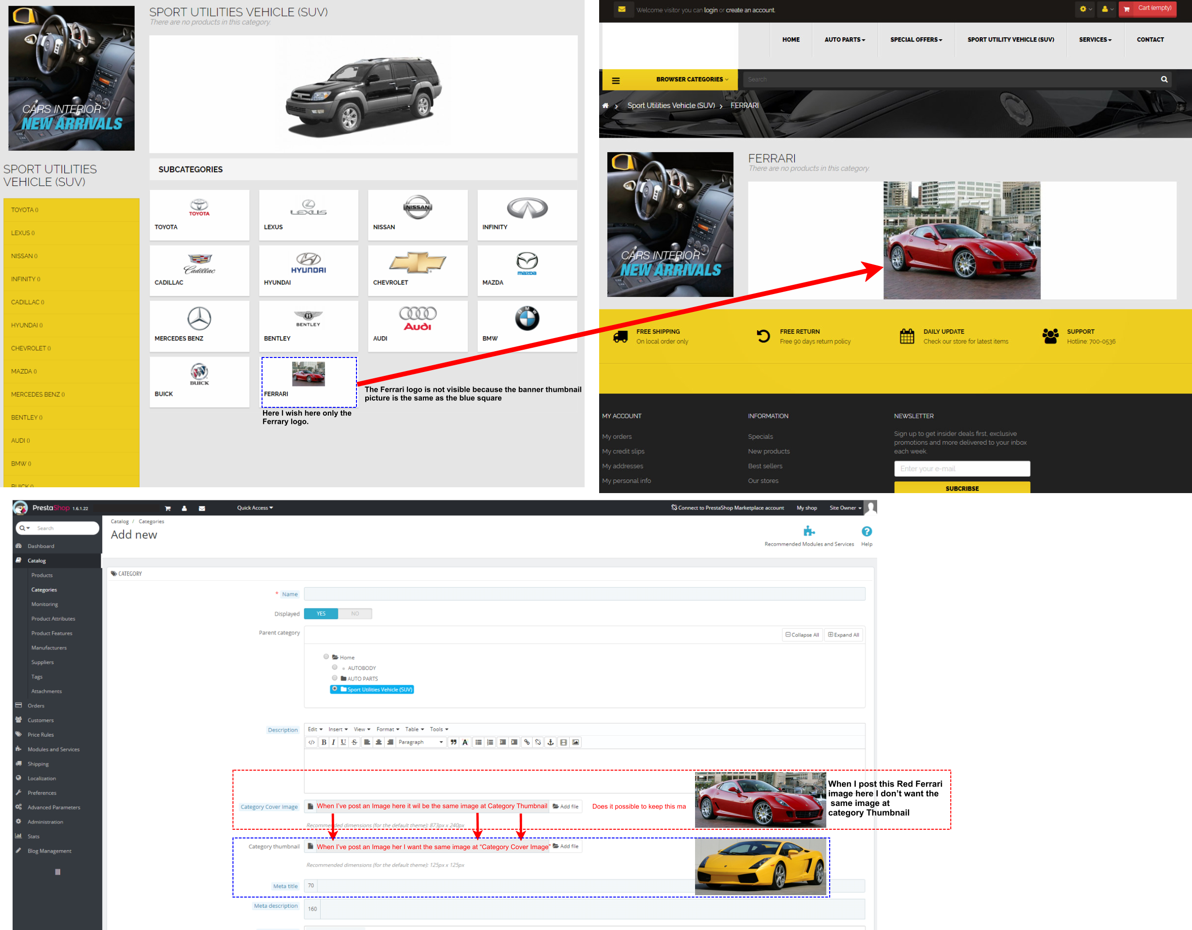Open the Paragraph format dropdown
Screen dimensions: 1192x930
(420, 742)
